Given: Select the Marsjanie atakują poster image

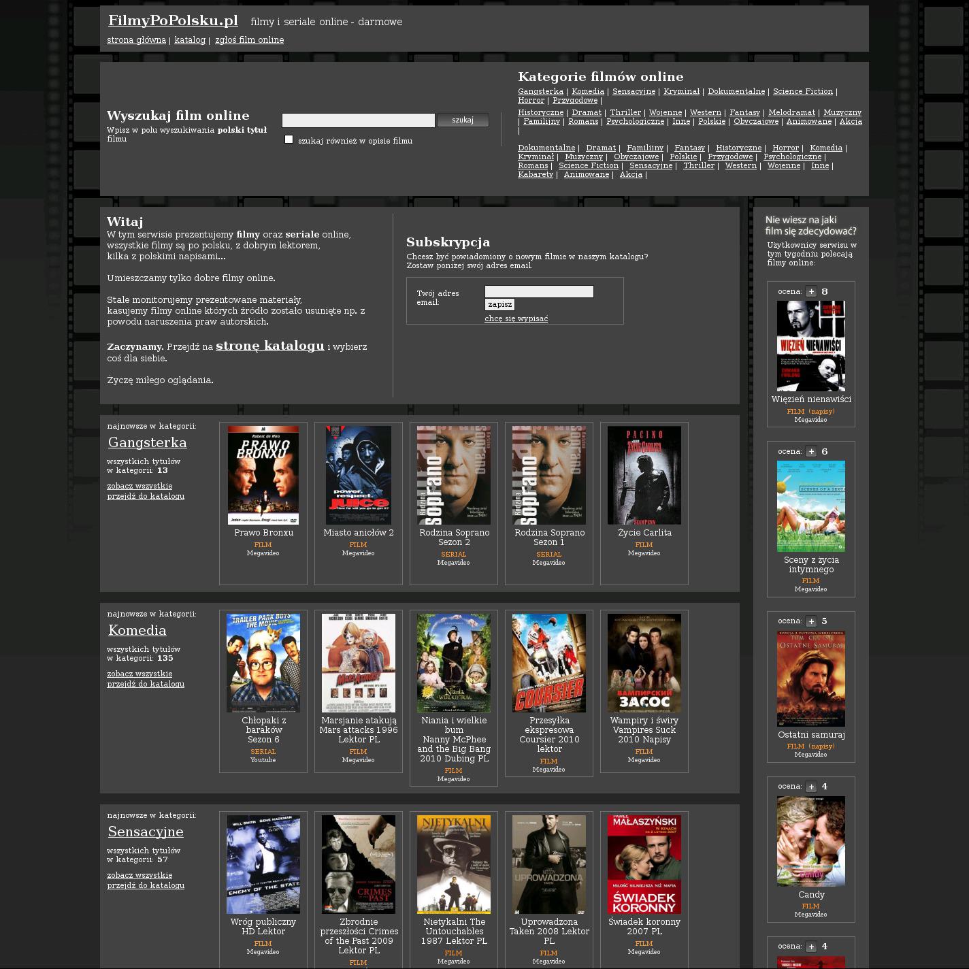Looking at the screenshot, I should (359, 663).
